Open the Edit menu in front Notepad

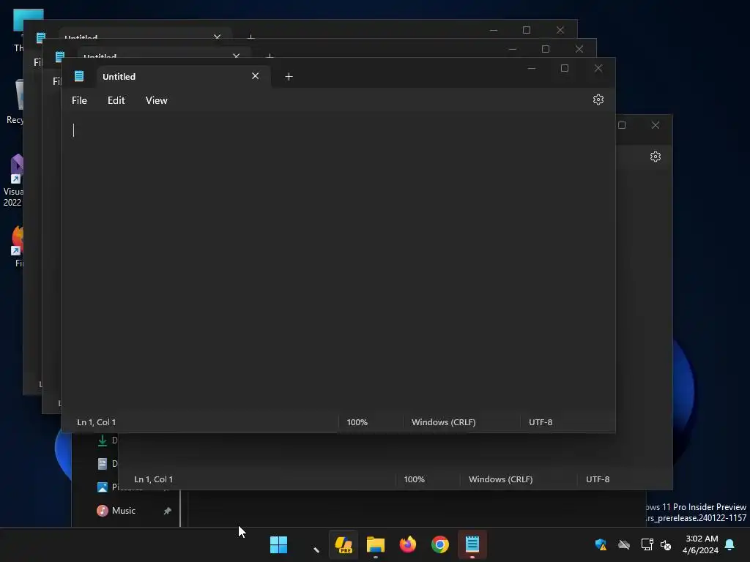point(116,100)
